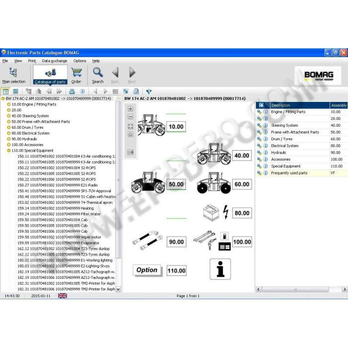Click the 40.00 steering hotspot label

242,155
